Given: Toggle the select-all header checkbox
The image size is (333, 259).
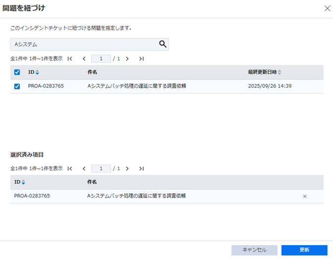Looking at the screenshot, I should pos(17,72).
